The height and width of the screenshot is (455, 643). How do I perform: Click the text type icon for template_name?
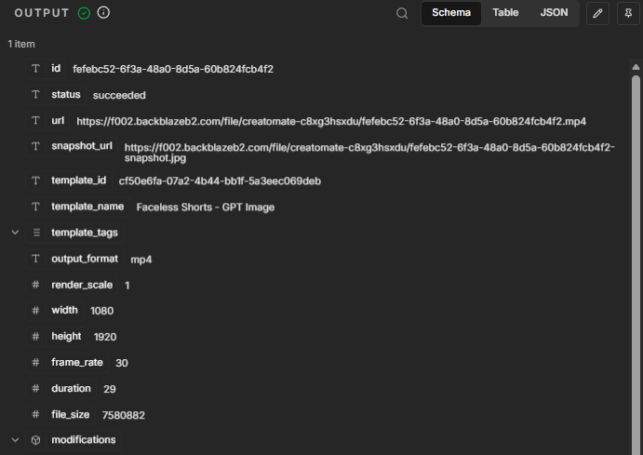35,207
